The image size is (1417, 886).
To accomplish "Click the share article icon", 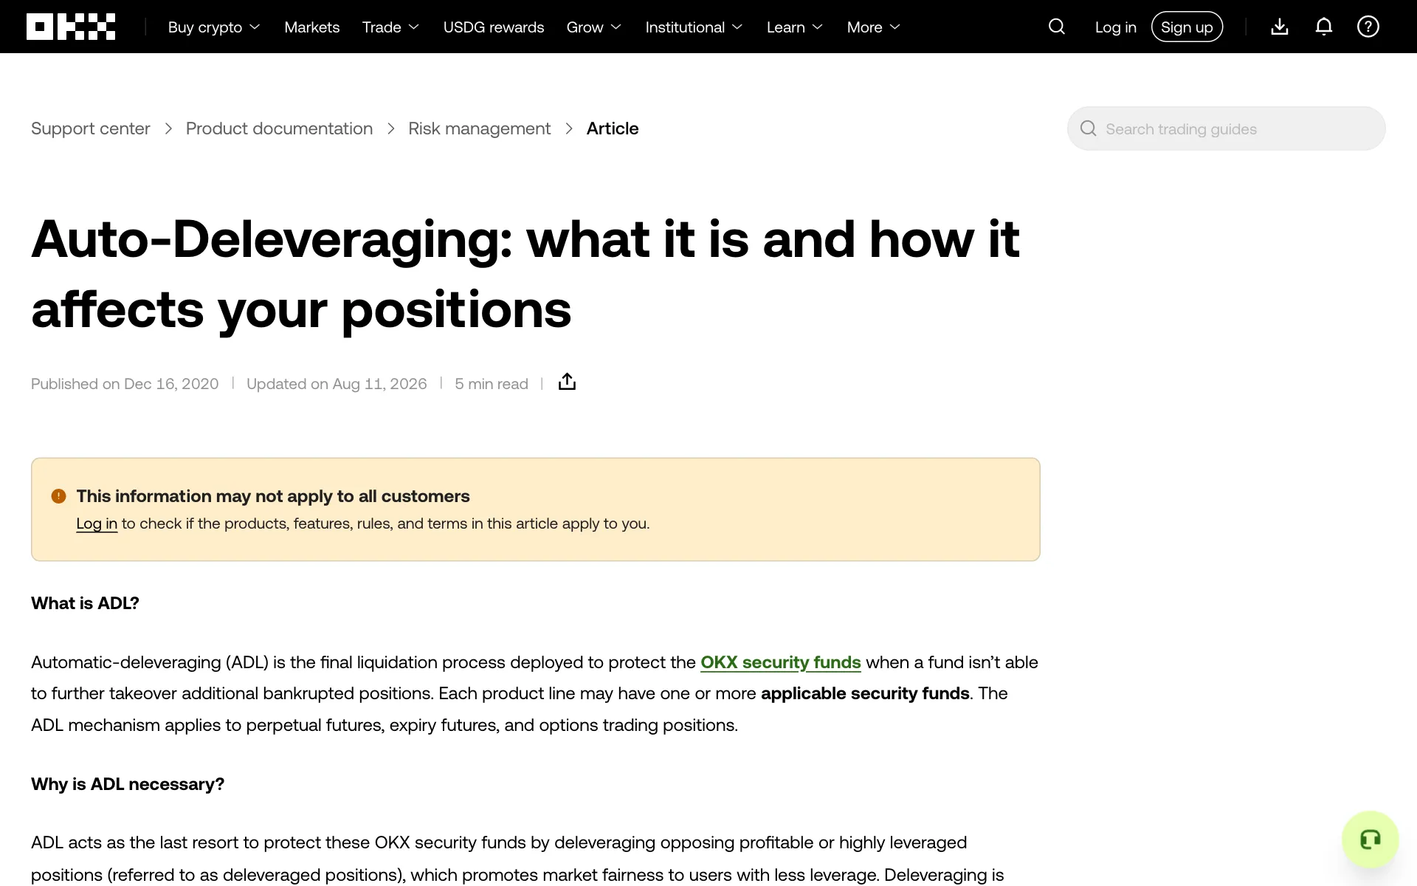I will (567, 382).
